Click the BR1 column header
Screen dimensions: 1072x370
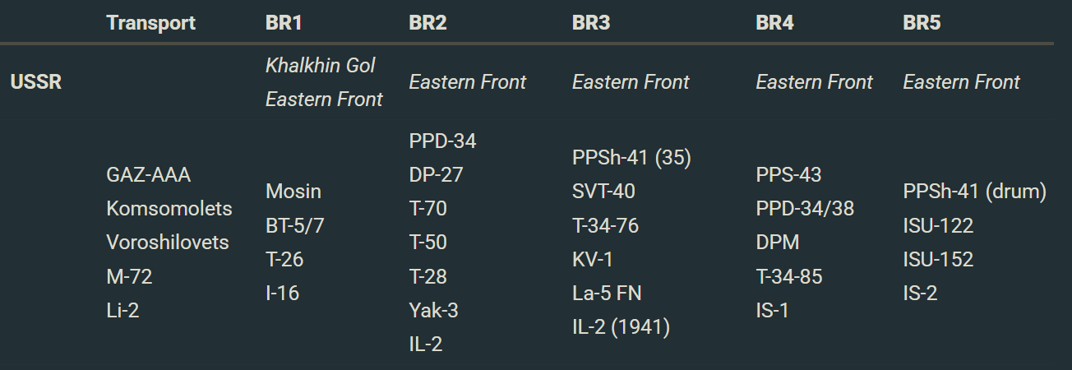coord(284,23)
